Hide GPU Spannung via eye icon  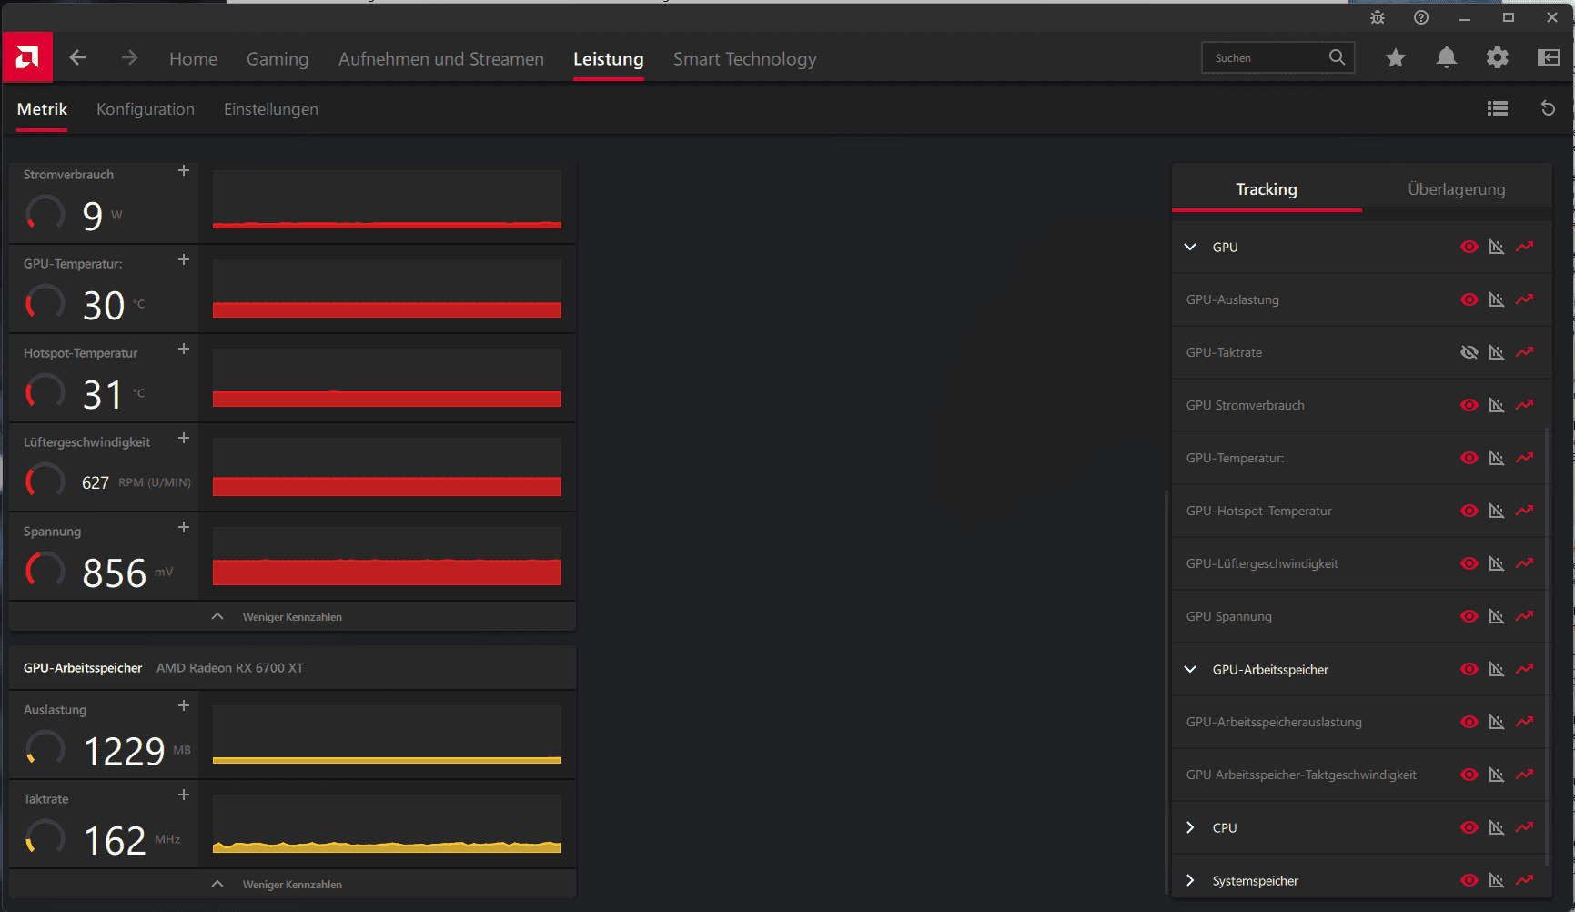pos(1469,616)
